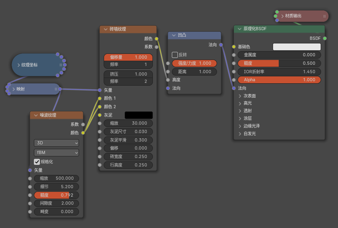This screenshot has height=228, width=338.
Task: Expand the 自发光 panel
Action: pyautogui.click(x=240, y=134)
